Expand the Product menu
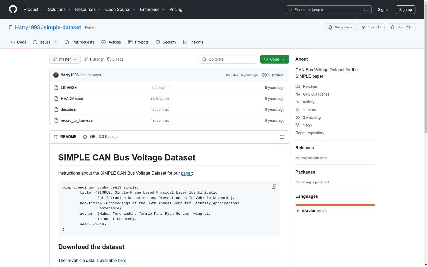The width and height of the screenshot is (428, 267). 33,10
